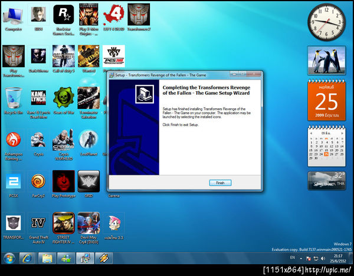Select the Play Prototype icon
Viewport: 354px width, 276px height.
(64, 184)
